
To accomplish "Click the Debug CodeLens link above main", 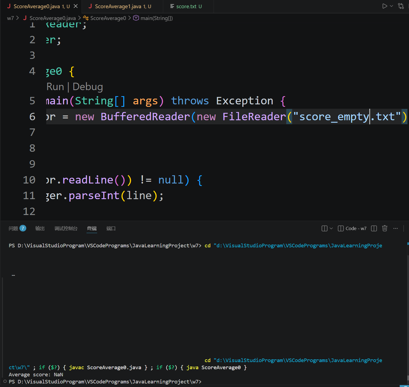I will [88, 87].
